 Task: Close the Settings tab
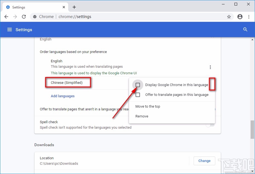(64, 7)
